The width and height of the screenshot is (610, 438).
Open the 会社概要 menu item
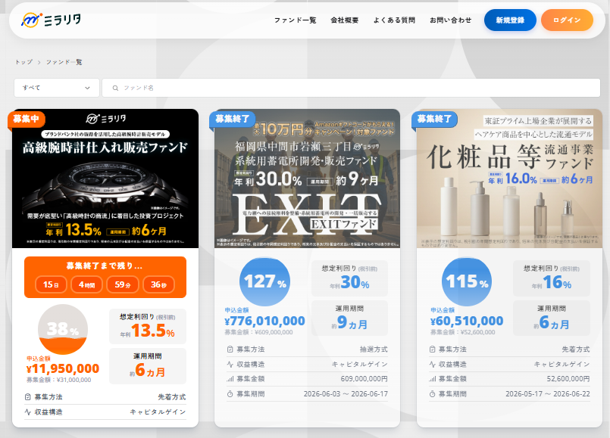[345, 20]
